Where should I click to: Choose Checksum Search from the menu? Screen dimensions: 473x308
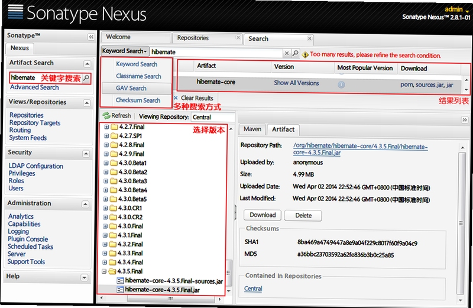coord(138,100)
